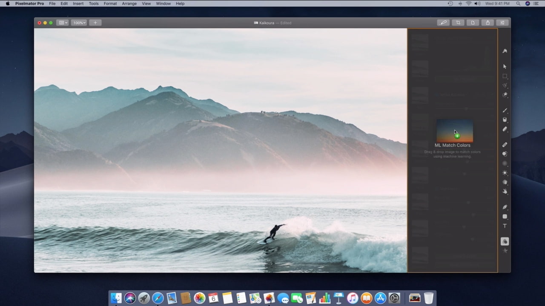This screenshot has height=306, width=545.
Task: Select the Type tool
Action: click(505, 226)
